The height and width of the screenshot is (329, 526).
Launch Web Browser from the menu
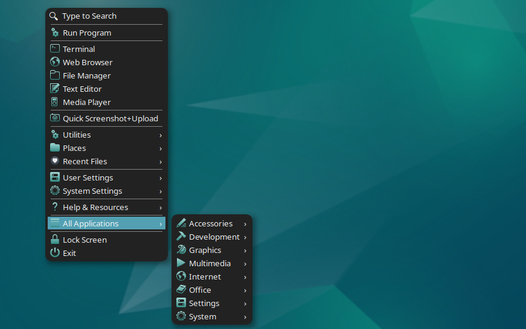point(106,62)
